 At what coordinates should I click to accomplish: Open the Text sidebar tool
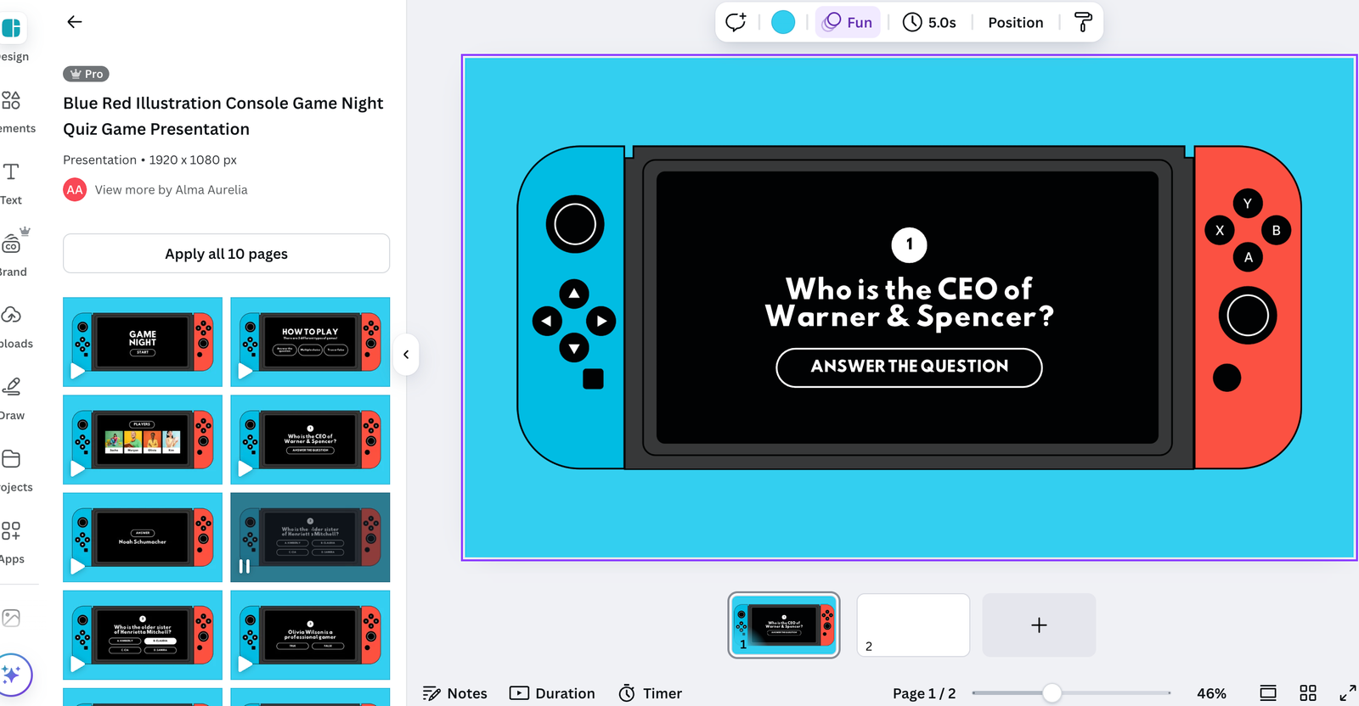12,183
